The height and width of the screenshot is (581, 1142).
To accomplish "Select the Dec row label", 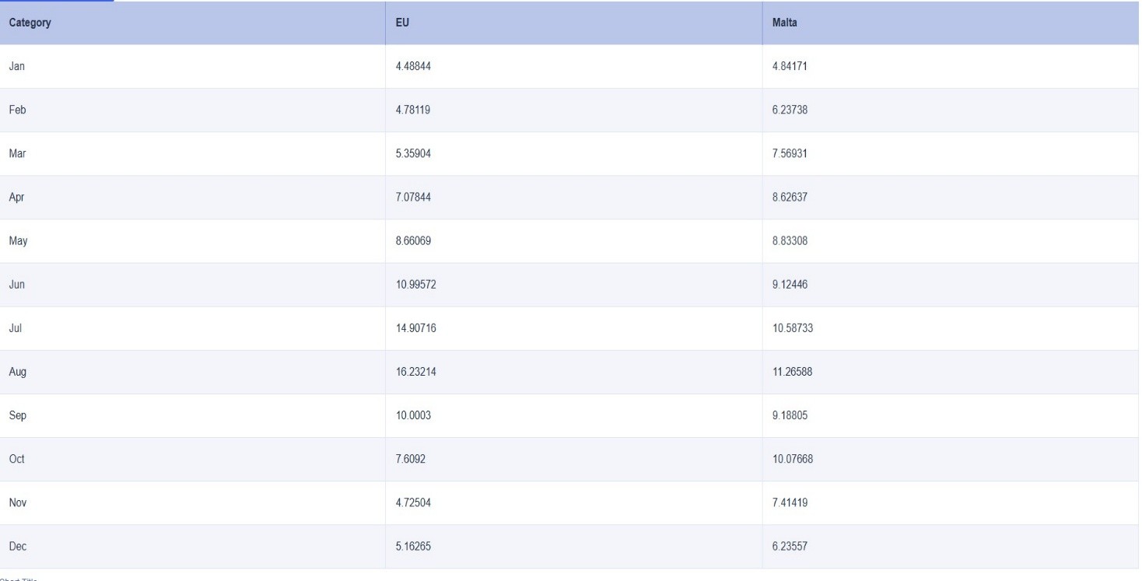I will tap(17, 546).
